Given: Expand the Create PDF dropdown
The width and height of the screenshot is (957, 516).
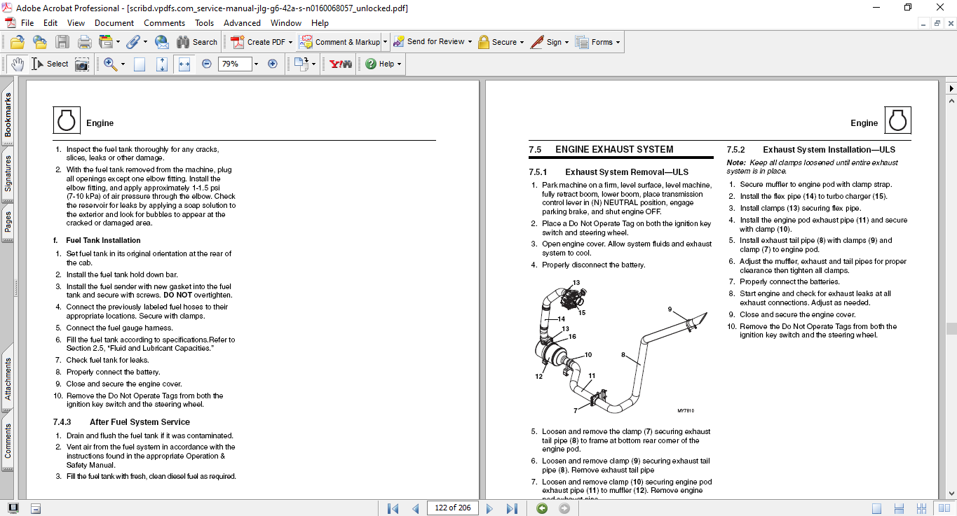Looking at the screenshot, I should tap(290, 42).
